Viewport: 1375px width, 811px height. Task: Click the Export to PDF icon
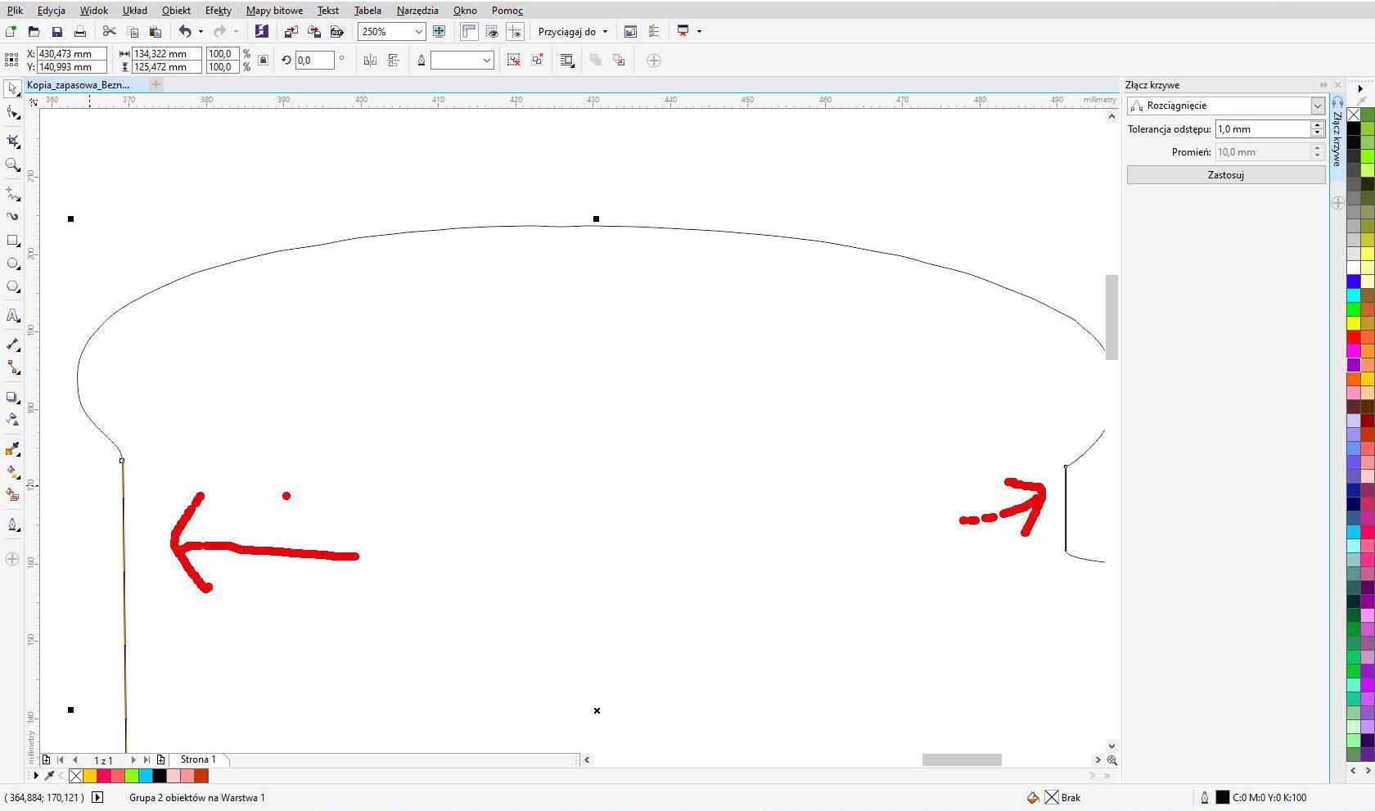click(x=336, y=32)
